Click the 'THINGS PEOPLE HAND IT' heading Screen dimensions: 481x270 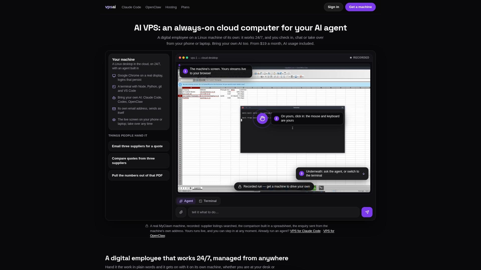coord(128,135)
